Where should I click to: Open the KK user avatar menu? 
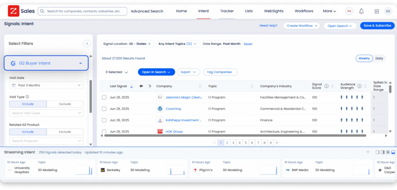[x=388, y=11]
